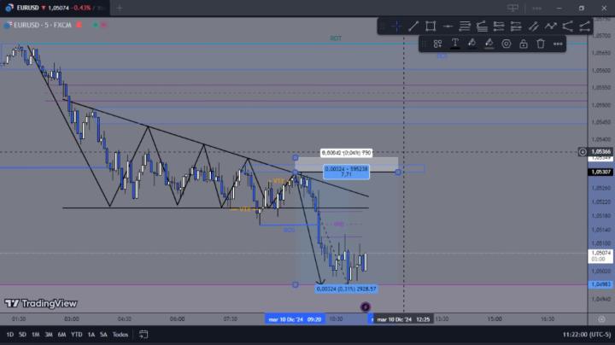Select the 3M date range
Screen dimensions: 615x345
pyautogui.click(x=49, y=335)
